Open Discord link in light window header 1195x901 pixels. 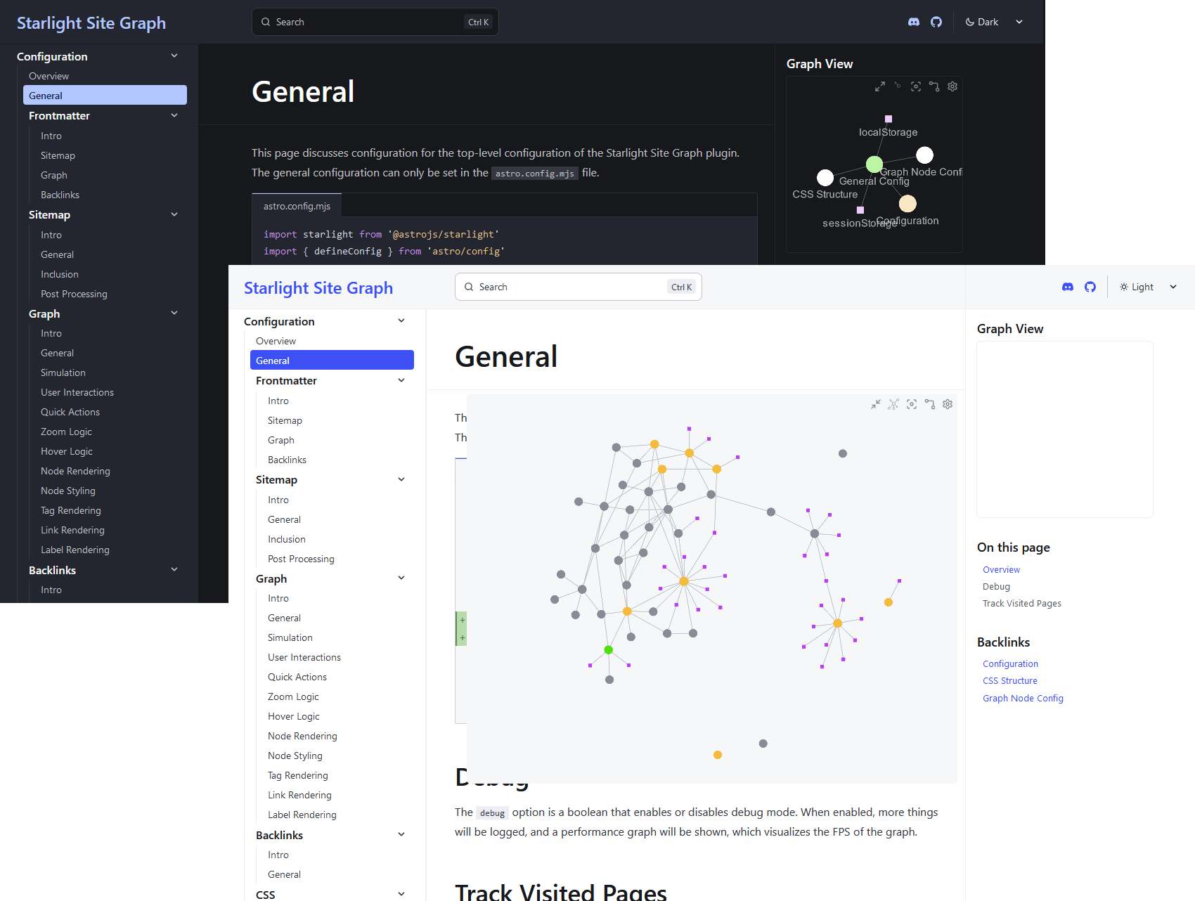pos(1068,287)
